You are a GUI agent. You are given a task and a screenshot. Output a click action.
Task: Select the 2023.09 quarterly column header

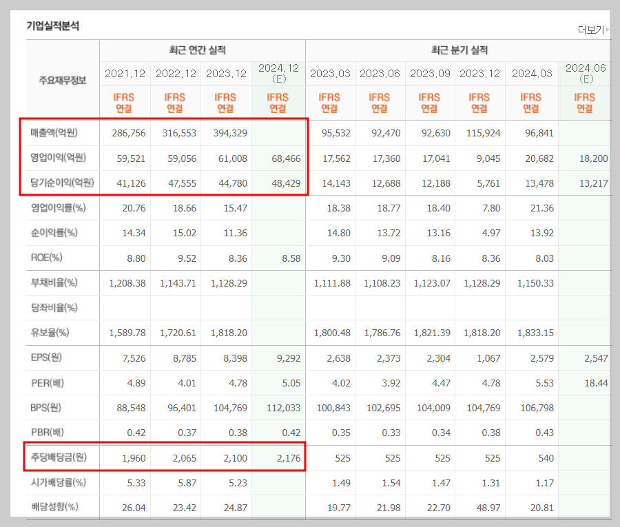[x=430, y=74]
